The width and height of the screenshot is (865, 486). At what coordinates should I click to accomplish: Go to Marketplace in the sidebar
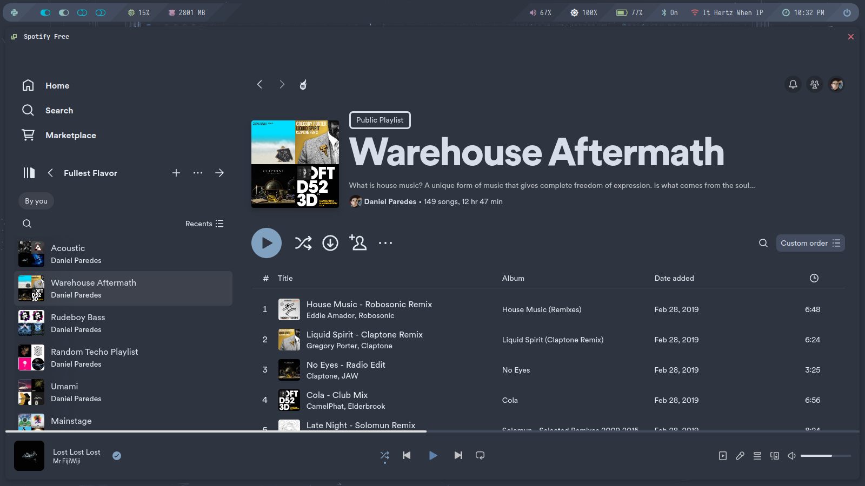tap(70, 135)
